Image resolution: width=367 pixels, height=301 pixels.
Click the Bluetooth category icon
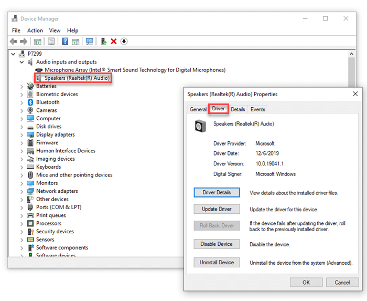pyautogui.click(x=30, y=102)
